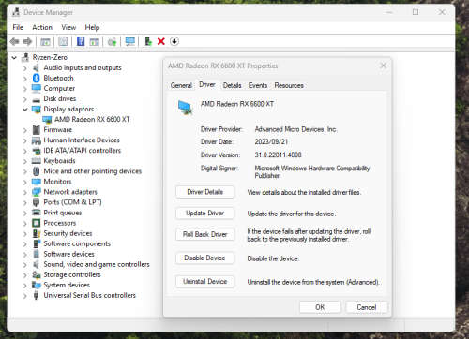The image size is (469, 339).
Task: Click the Uninstall Device button
Action: (204, 282)
